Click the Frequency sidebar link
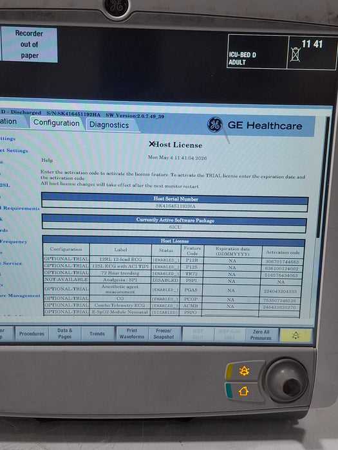The image size is (338, 450). click(14, 242)
